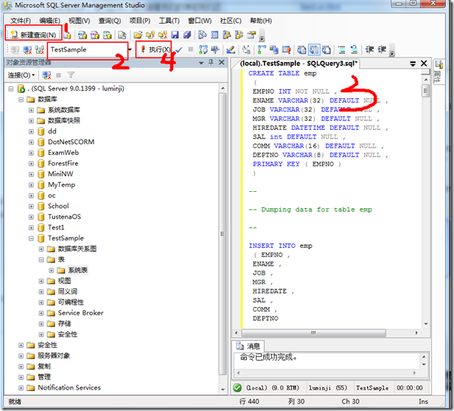Expand the Notification Services node
This screenshot has width=454, height=411.
pyautogui.click(x=21, y=388)
